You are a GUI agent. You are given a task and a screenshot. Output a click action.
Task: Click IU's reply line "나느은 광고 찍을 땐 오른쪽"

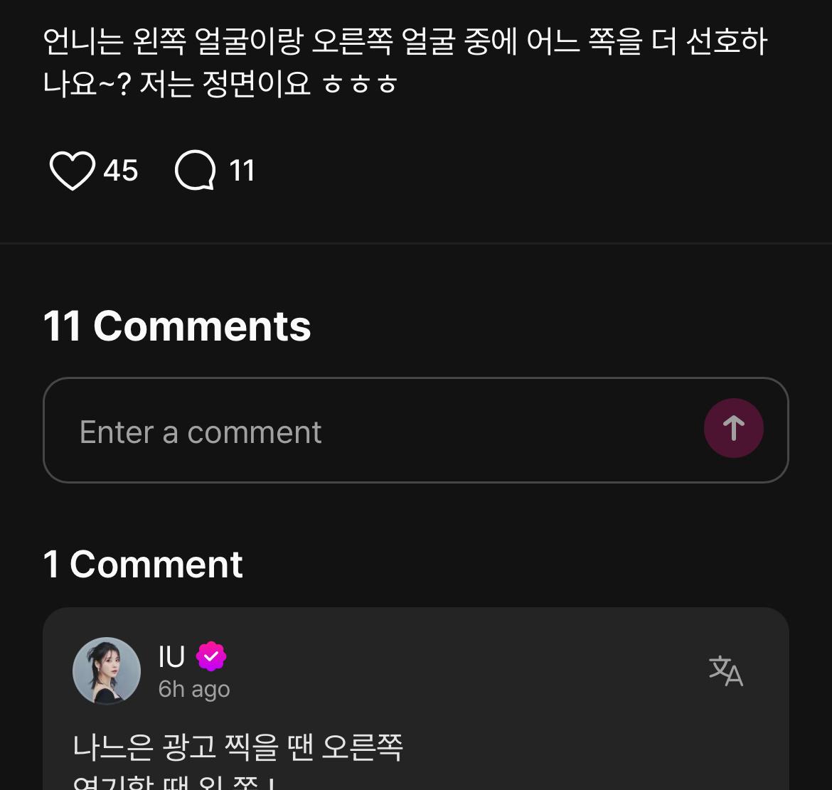click(238, 747)
